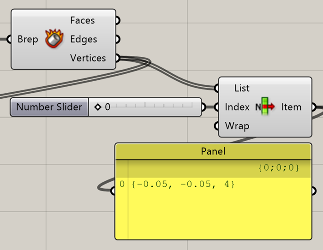Click the Faces output port

(x=117, y=21)
